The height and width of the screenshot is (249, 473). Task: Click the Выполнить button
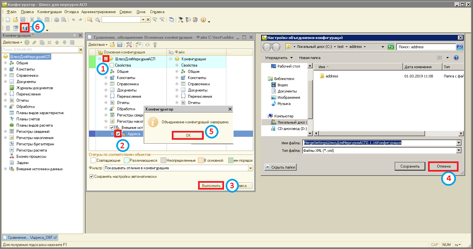point(211,186)
